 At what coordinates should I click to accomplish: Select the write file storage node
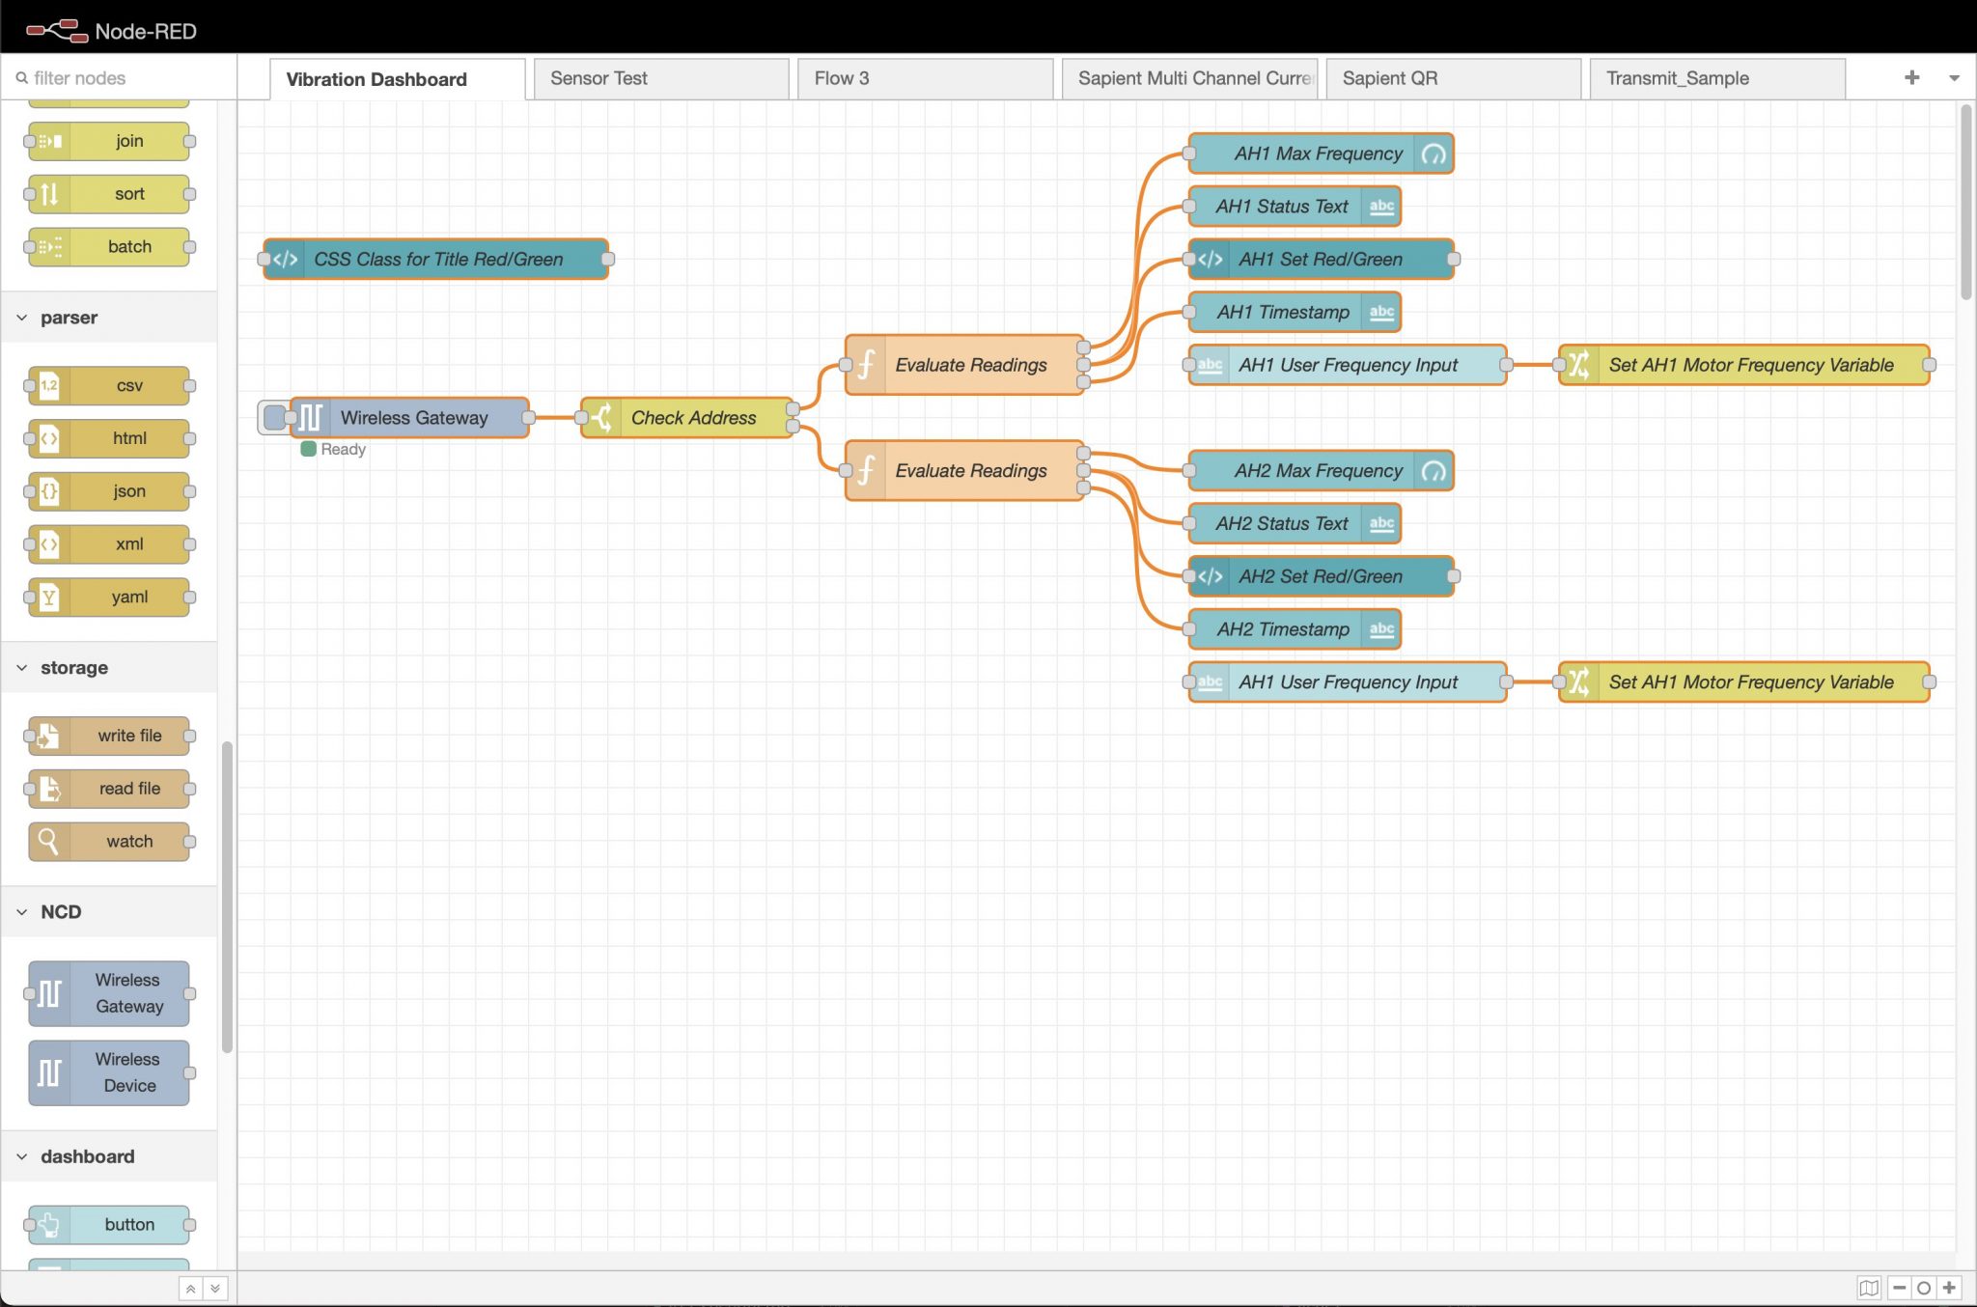point(109,736)
